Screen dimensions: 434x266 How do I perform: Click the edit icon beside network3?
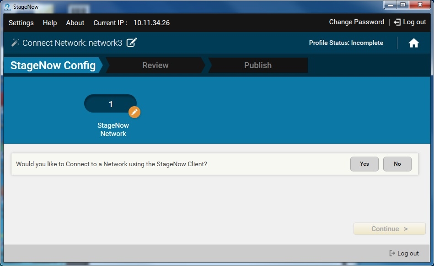tap(132, 43)
